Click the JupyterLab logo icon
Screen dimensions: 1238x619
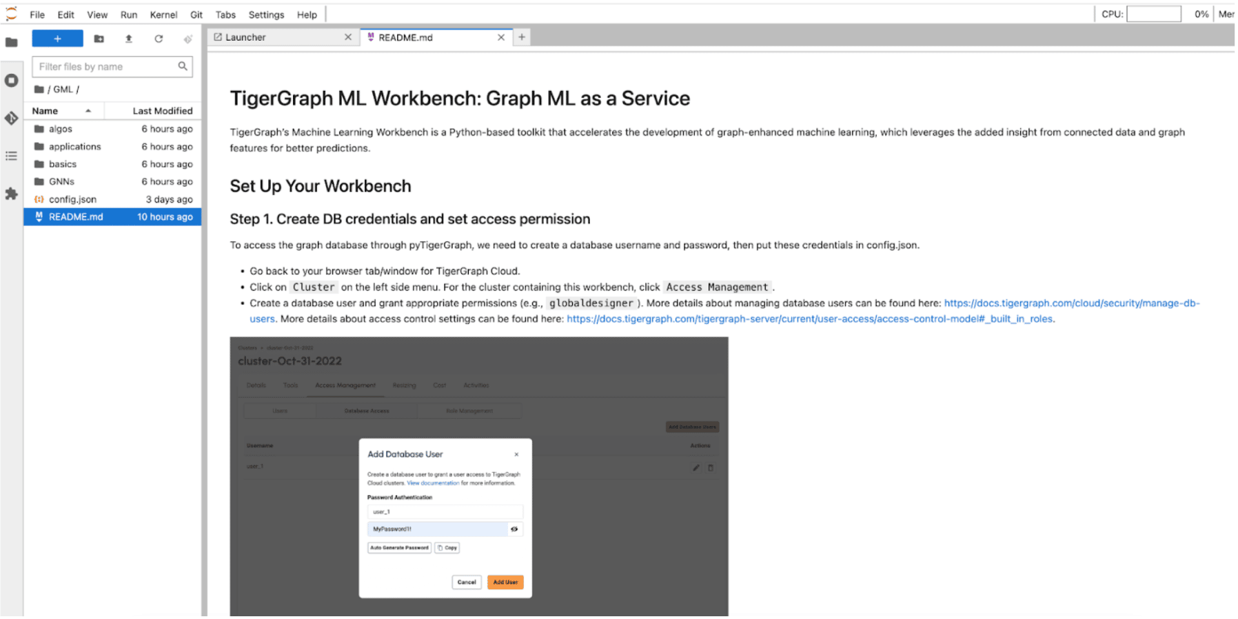(11, 14)
